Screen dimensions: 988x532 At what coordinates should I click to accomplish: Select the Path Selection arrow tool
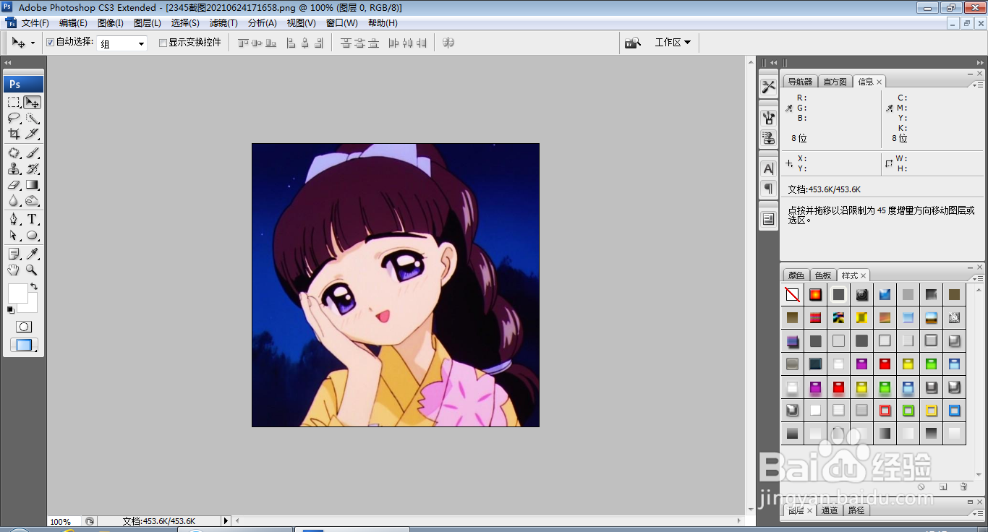14,236
